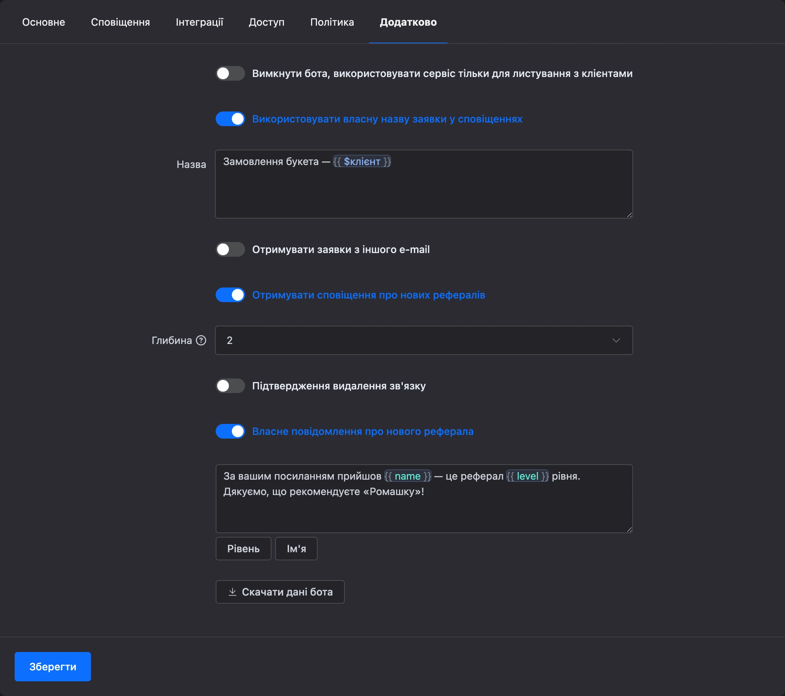
Task: Enable the Вимкнути бота toggle
Action: coord(230,73)
